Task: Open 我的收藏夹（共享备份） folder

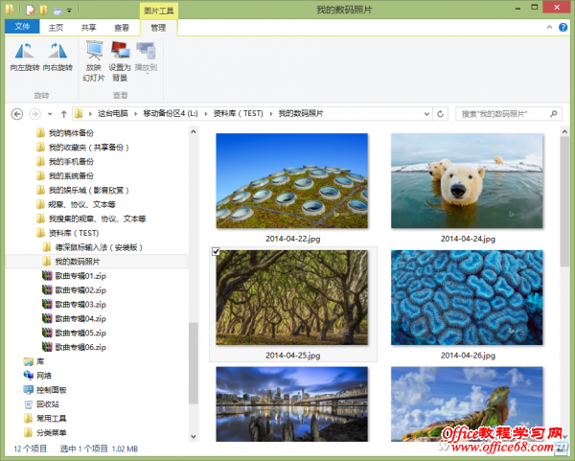Action: click(x=82, y=147)
